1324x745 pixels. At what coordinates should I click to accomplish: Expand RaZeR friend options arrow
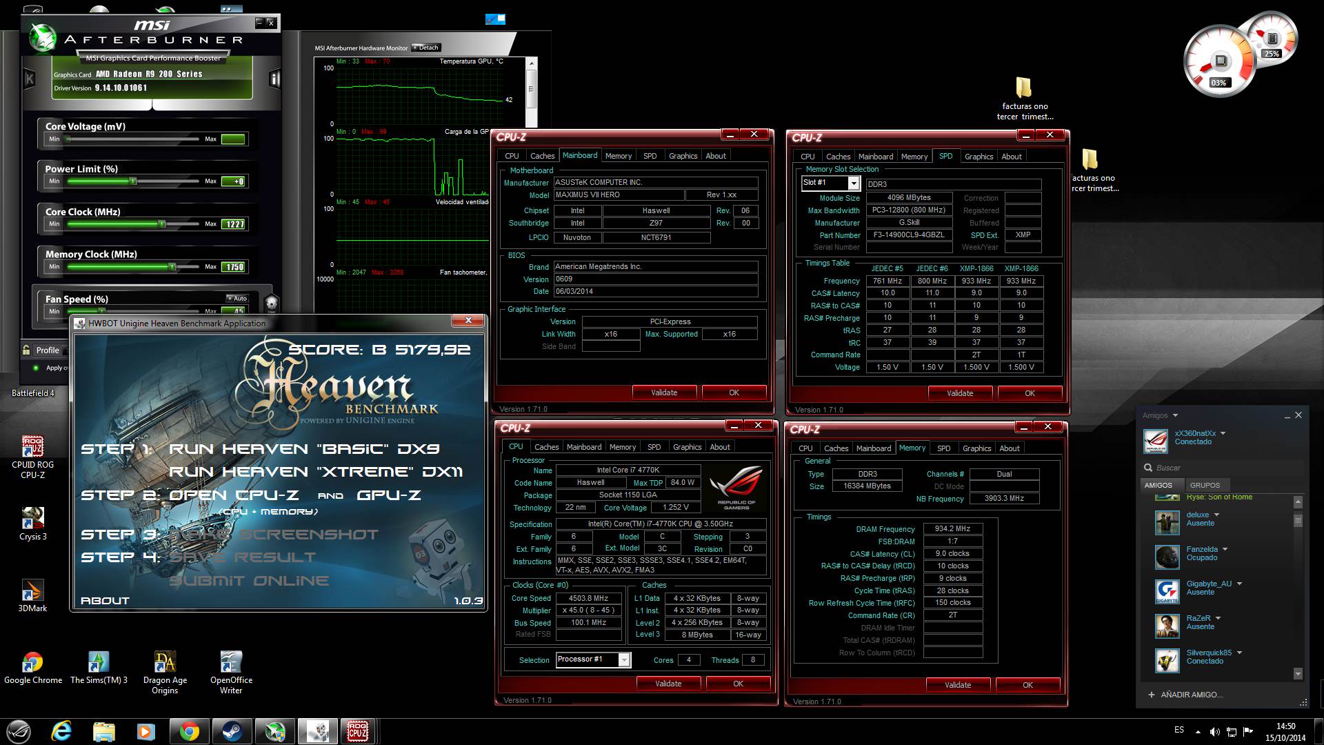[x=1218, y=618]
